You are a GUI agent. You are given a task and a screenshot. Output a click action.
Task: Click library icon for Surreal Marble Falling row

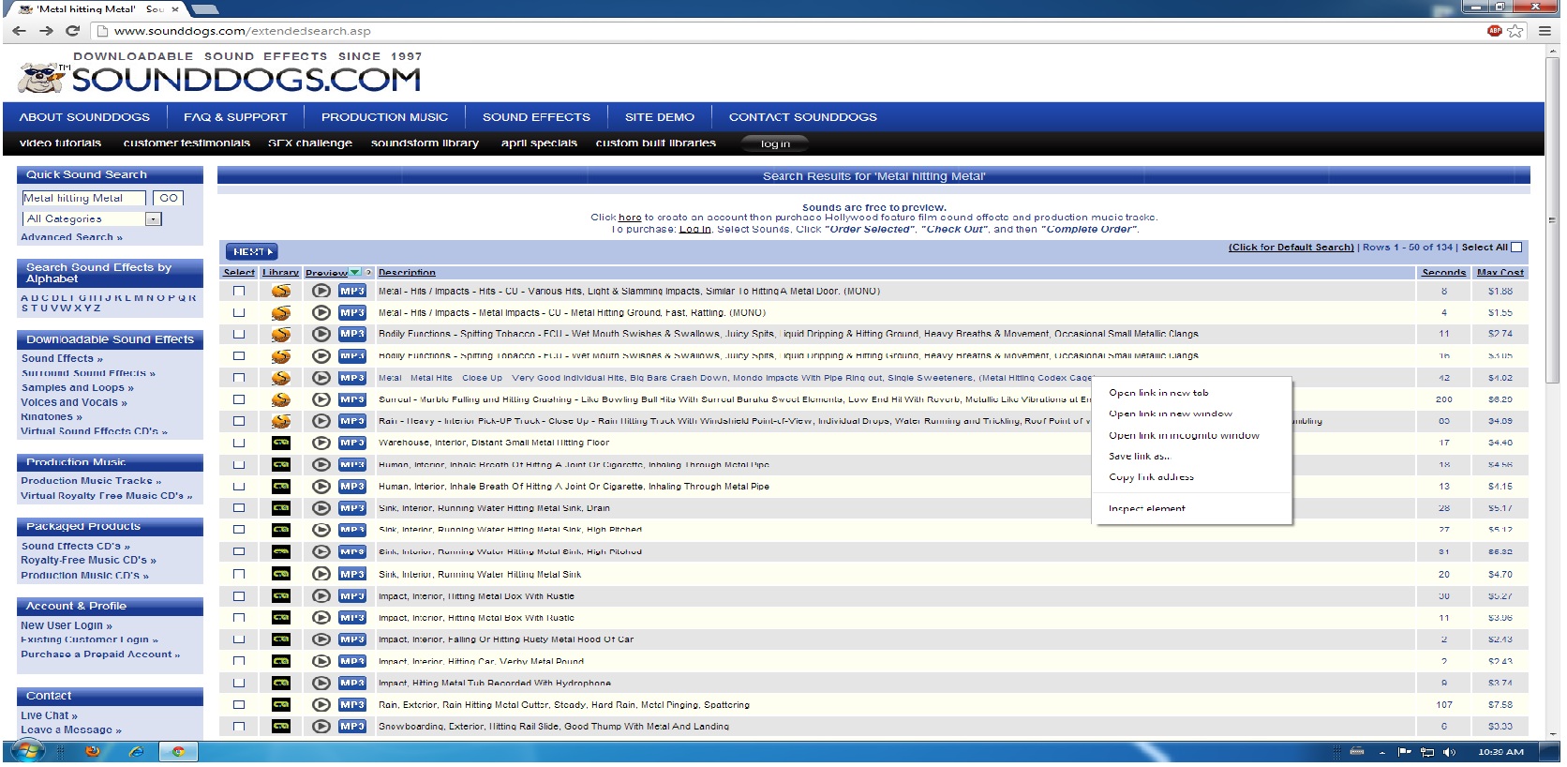tap(281, 399)
